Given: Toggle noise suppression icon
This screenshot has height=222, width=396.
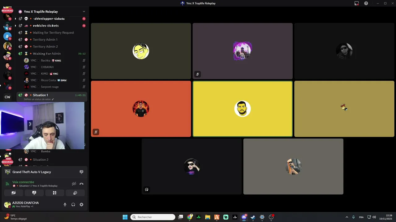Looking at the screenshot, I should click(74, 184).
